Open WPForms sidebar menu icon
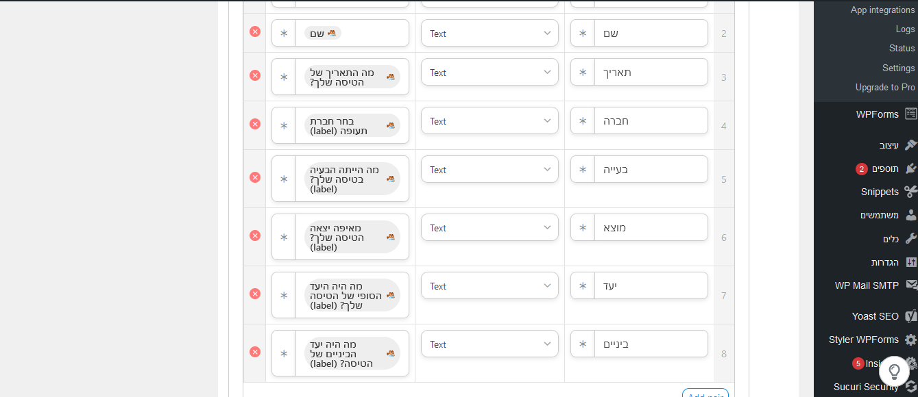This screenshot has height=397, width=918. [x=910, y=114]
